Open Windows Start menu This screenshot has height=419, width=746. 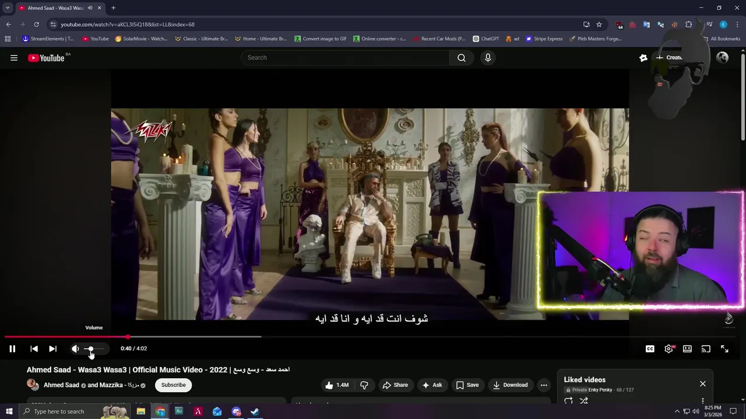click(9, 411)
